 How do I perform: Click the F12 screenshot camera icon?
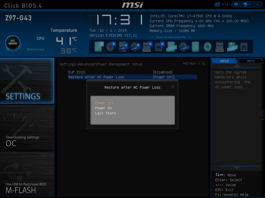coord(217,5)
